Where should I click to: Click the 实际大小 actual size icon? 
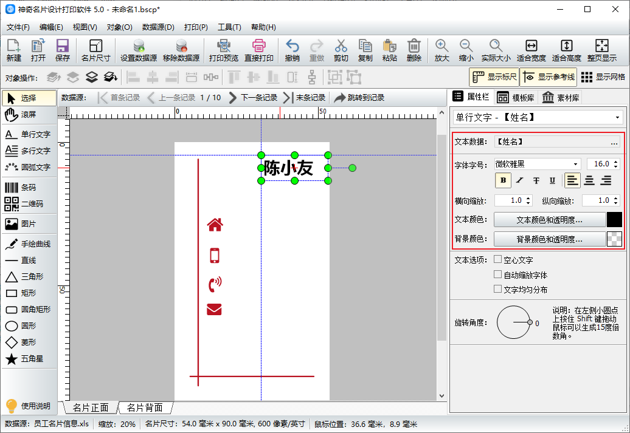[x=496, y=50]
